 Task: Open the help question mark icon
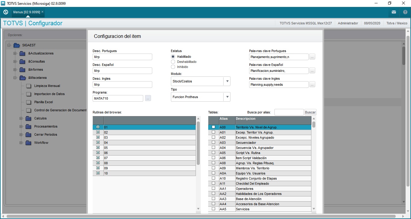405,12
